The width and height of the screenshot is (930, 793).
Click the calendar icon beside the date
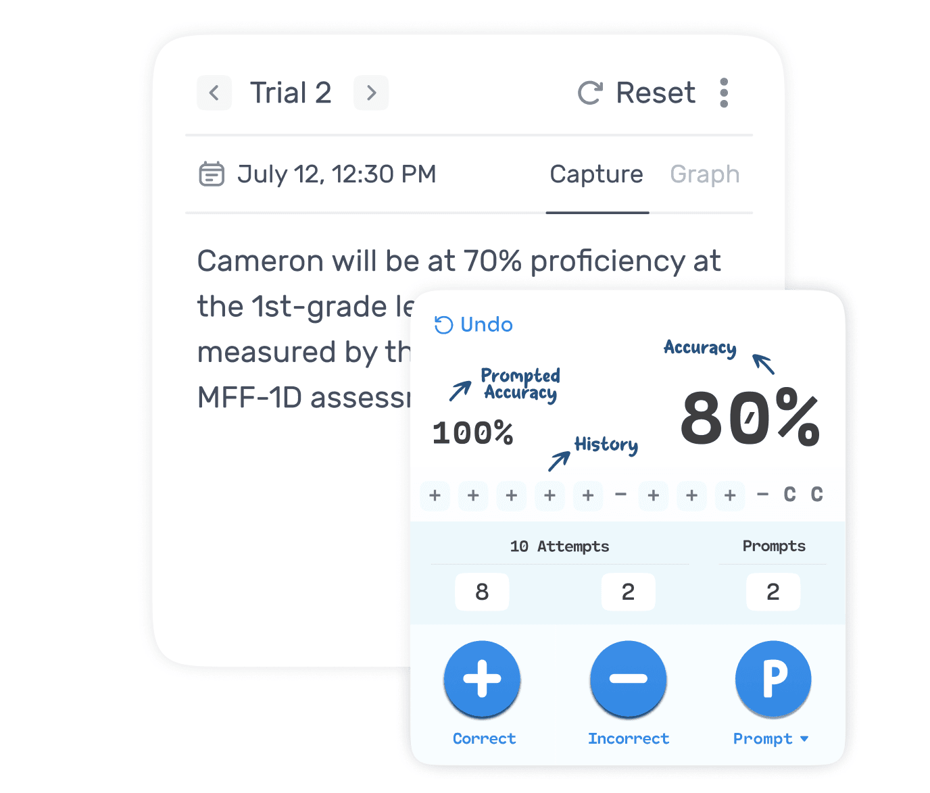pyautogui.click(x=212, y=174)
